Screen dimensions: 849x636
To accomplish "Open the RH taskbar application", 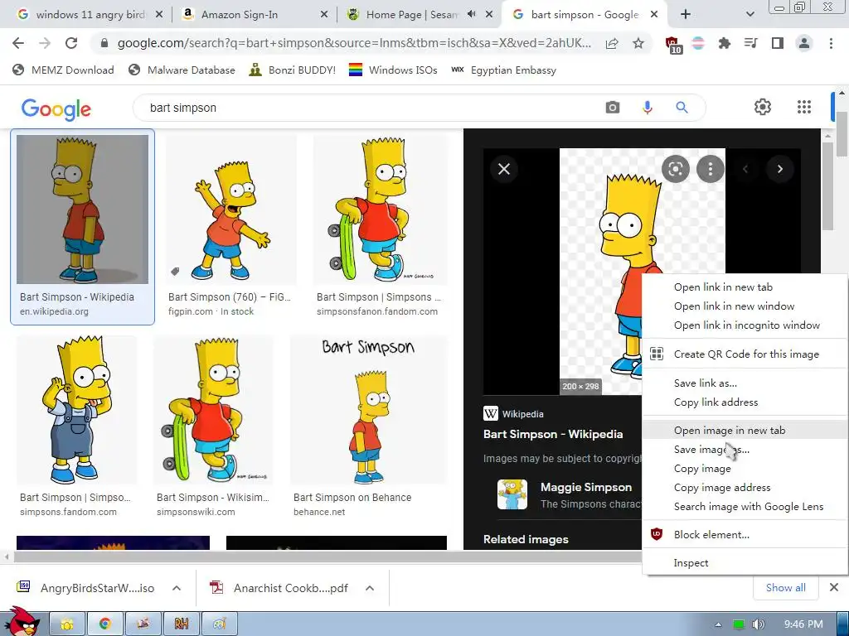I will [x=181, y=624].
